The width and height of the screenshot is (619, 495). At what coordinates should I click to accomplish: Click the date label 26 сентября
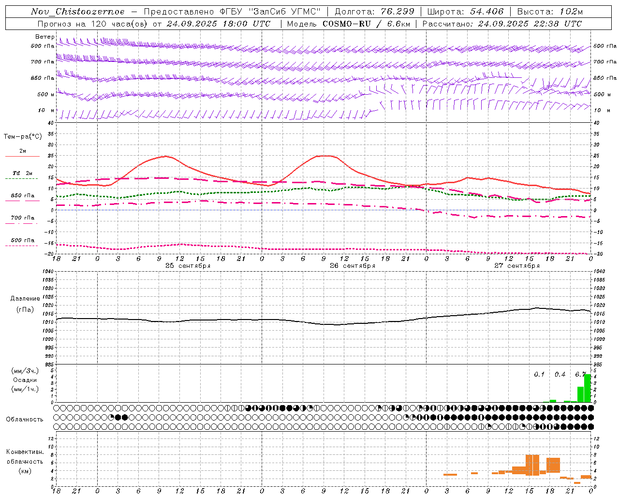(x=352, y=266)
